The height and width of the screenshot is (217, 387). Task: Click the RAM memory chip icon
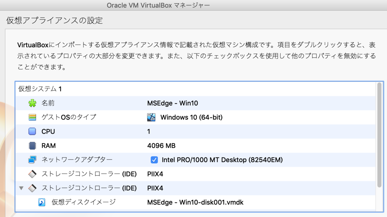point(32,146)
